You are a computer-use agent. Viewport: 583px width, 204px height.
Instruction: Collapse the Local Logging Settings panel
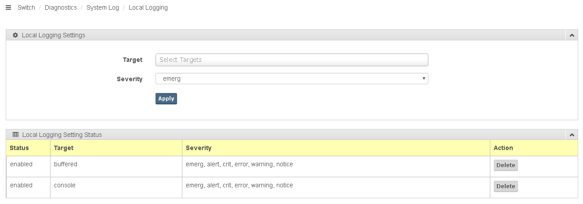pyautogui.click(x=572, y=35)
